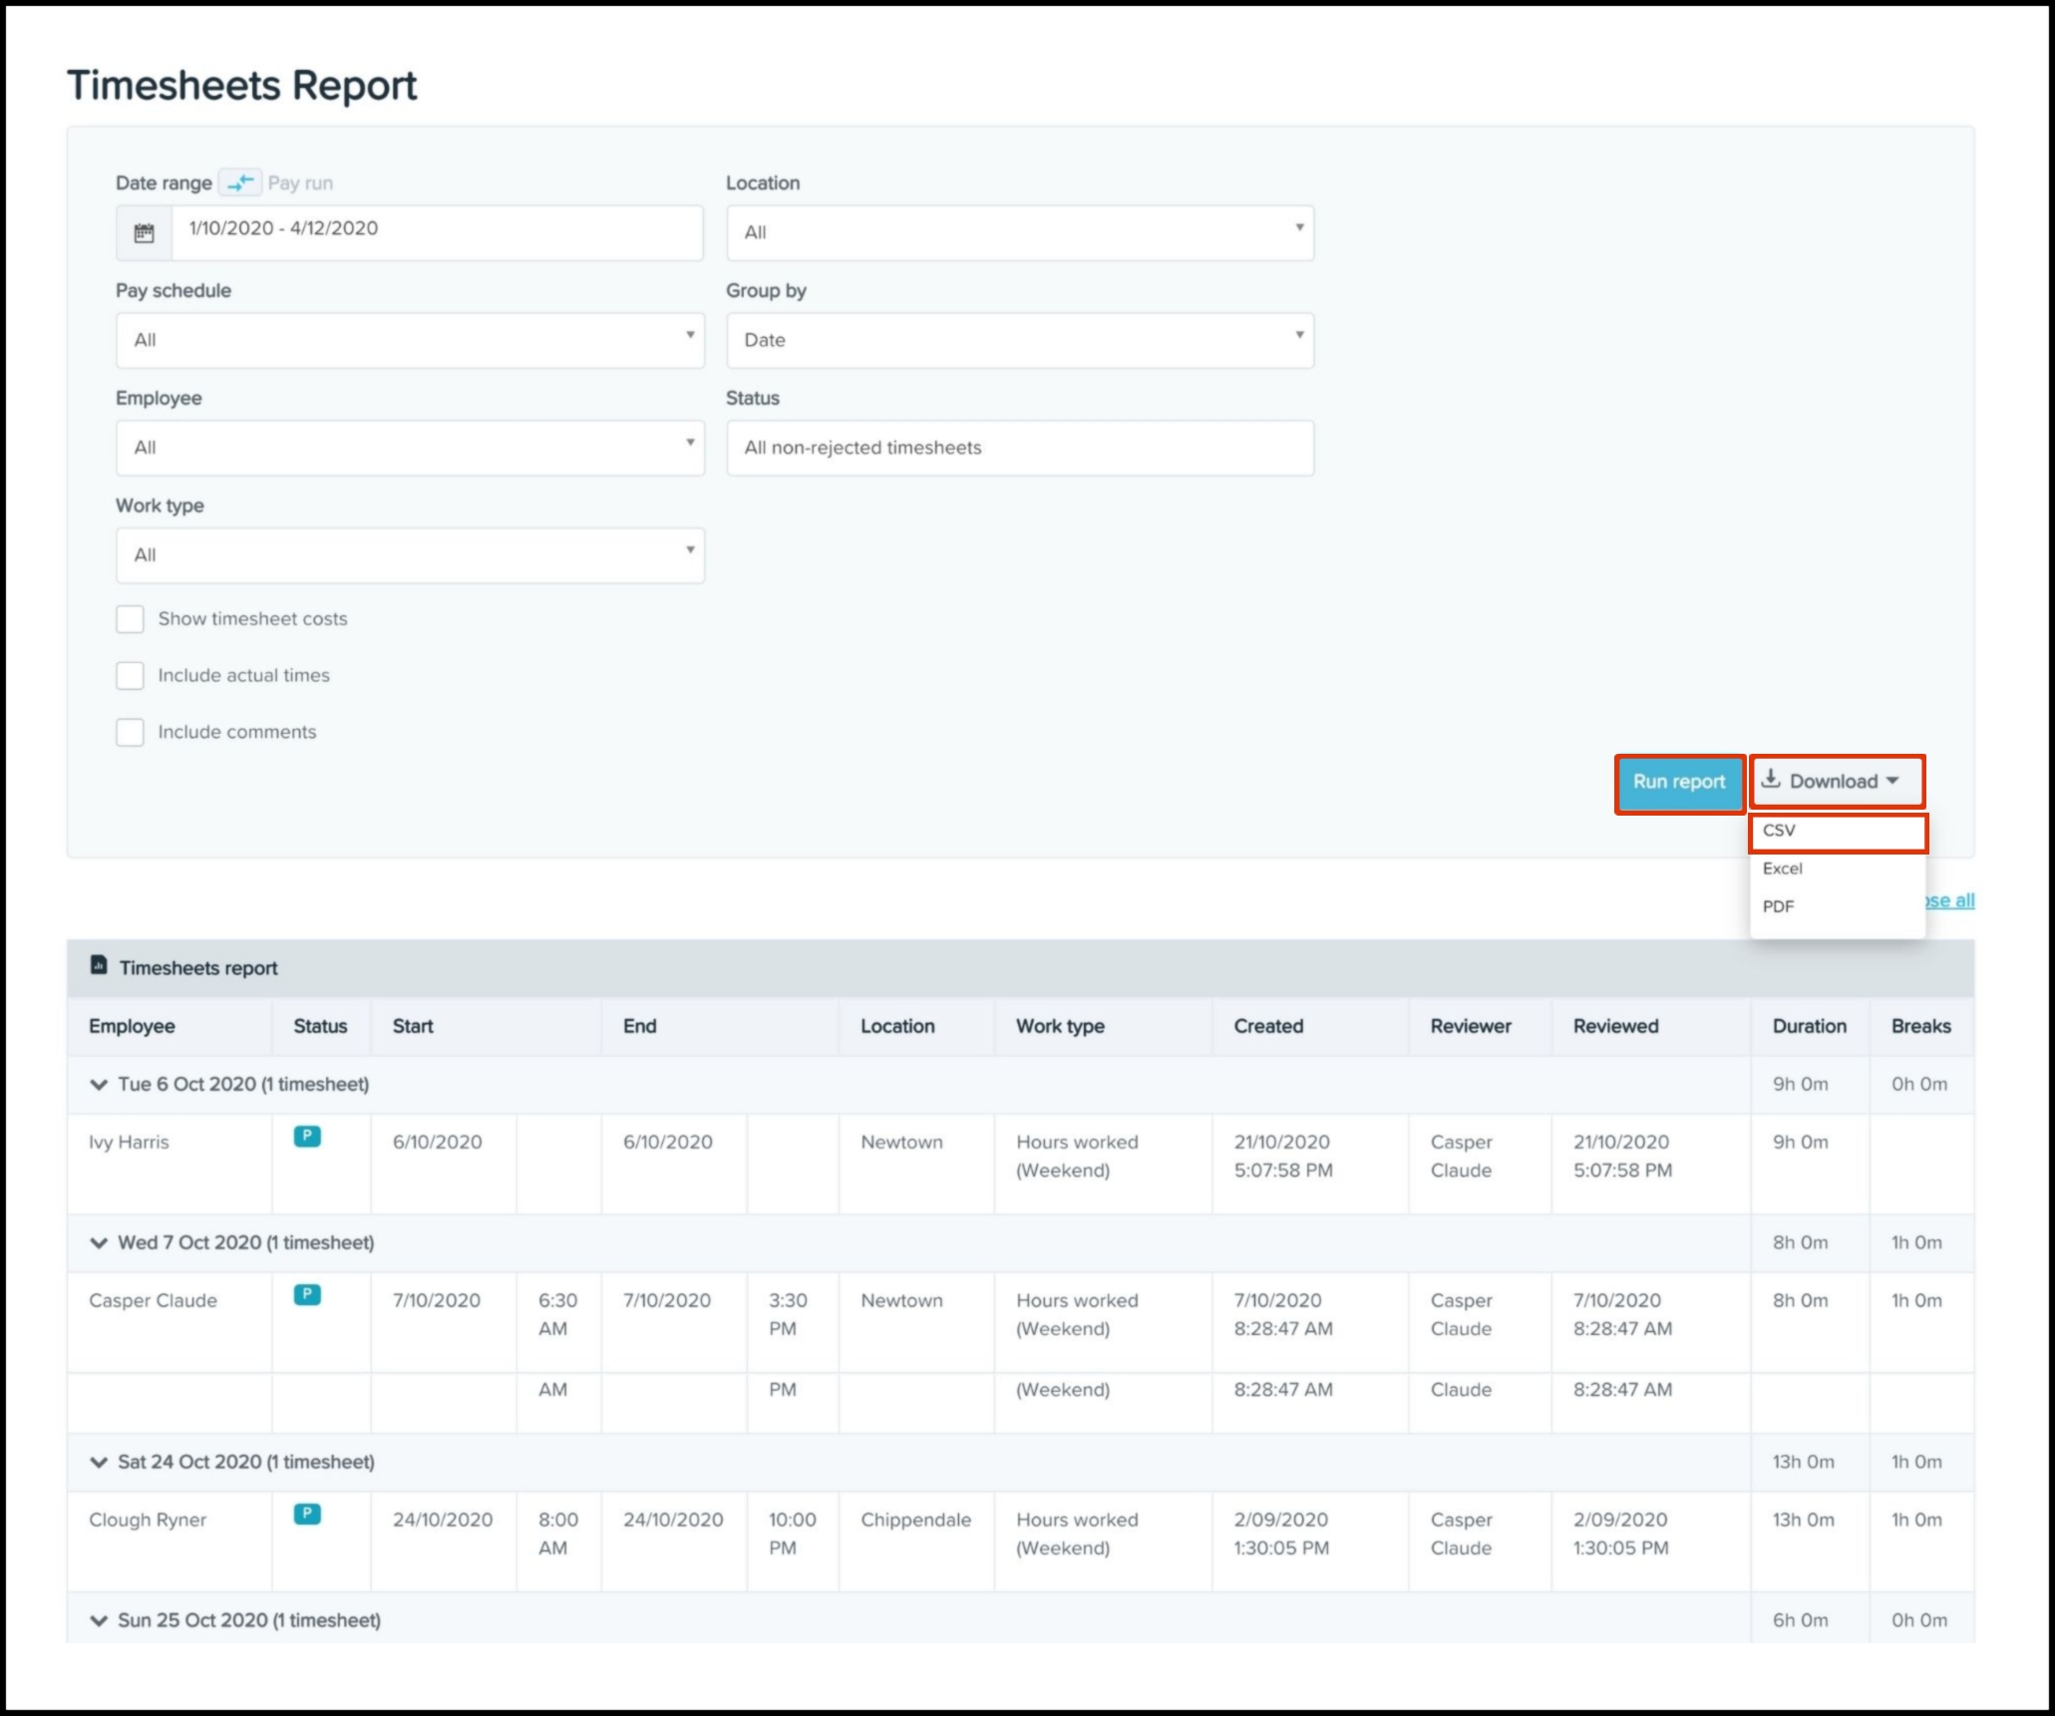Click the Download button
This screenshot has width=2055, height=1716.
(1836, 781)
